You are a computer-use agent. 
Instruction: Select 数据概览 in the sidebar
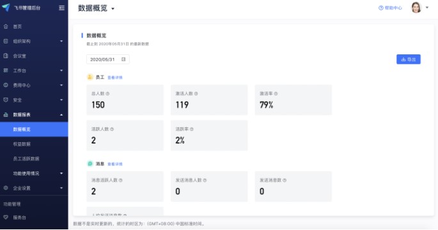34,129
